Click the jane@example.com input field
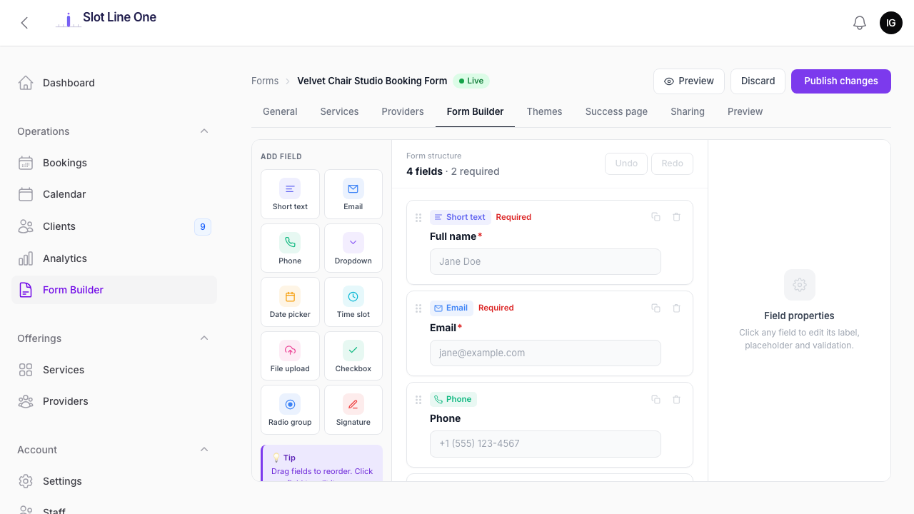This screenshot has height=514, width=914. click(546, 353)
